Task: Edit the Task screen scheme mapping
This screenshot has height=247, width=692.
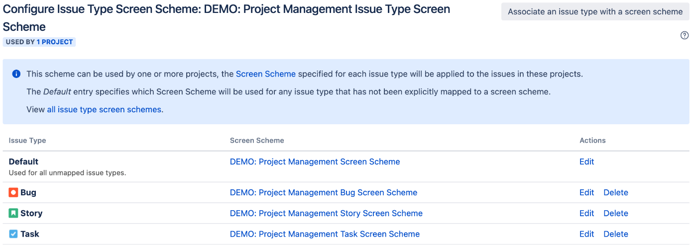Action: pyautogui.click(x=587, y=234)
